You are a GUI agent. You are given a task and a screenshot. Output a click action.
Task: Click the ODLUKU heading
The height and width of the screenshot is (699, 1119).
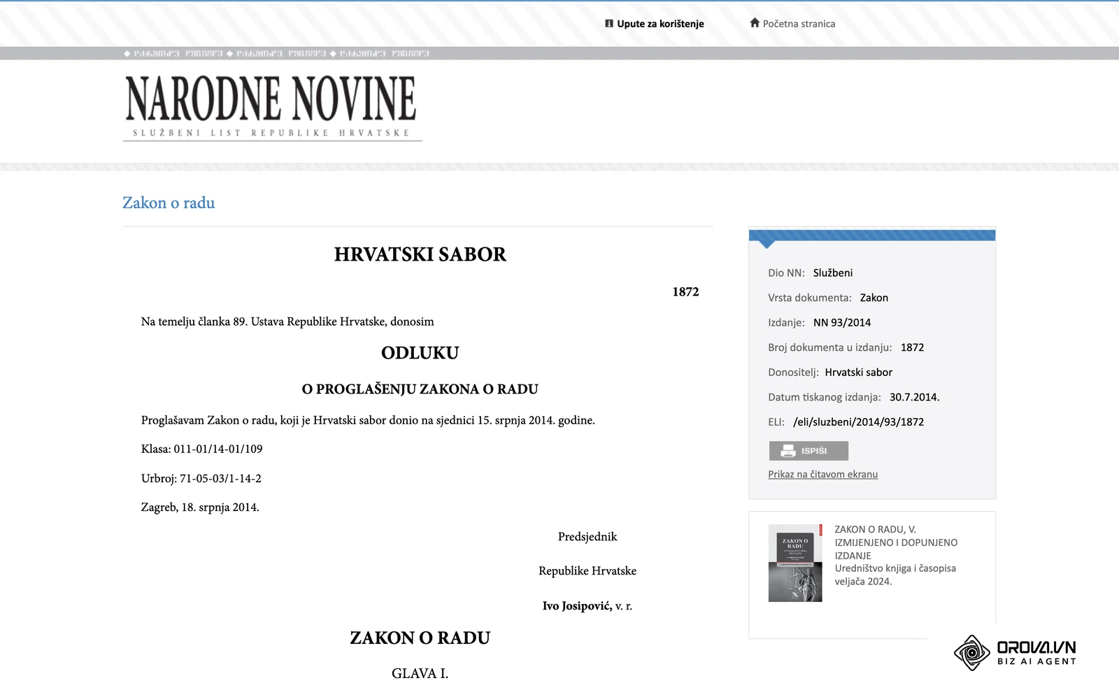pos(420,353)
